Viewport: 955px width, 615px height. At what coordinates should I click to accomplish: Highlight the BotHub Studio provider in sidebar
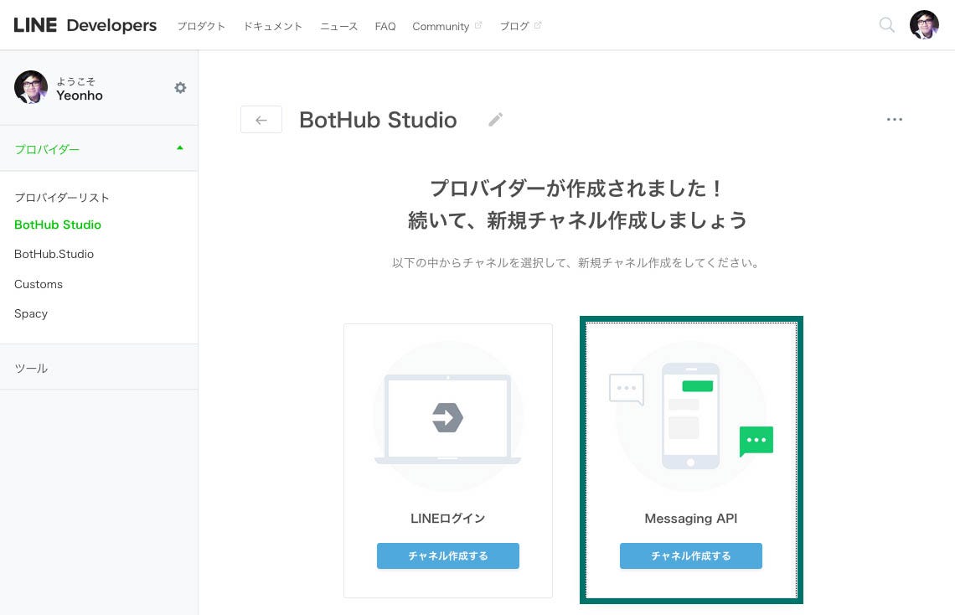pyautogui.click(x=57, y=225)
